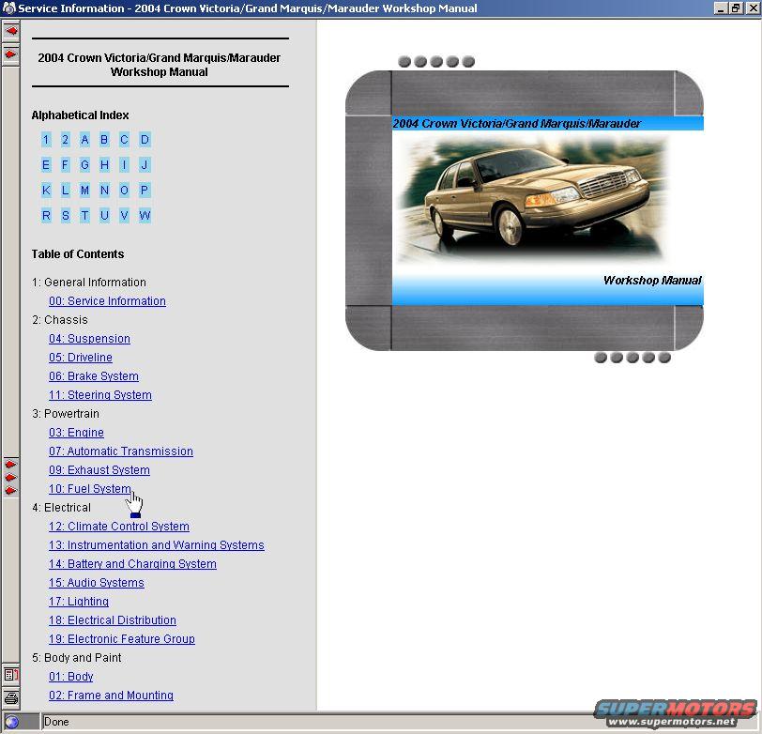Open the 00: Service Information link

tap(107, 301)
